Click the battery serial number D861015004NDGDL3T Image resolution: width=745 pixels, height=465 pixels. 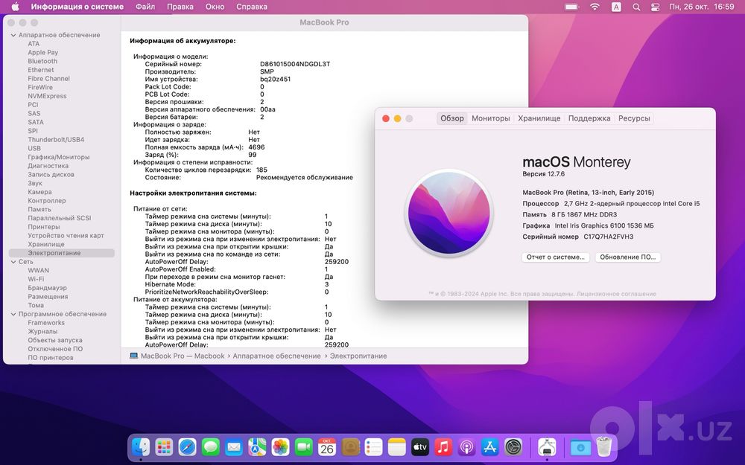point(294,64)
